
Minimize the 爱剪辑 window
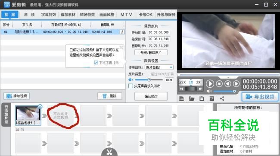point(257,5)
